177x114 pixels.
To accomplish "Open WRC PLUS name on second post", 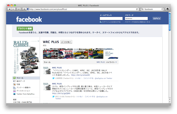I will [x=57, y=84].
